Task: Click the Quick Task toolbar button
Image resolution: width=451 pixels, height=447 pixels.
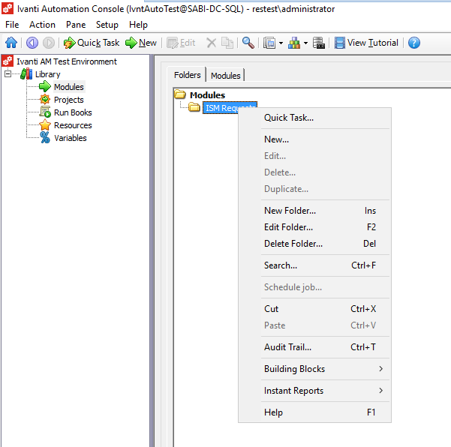Action: point(92,43)
